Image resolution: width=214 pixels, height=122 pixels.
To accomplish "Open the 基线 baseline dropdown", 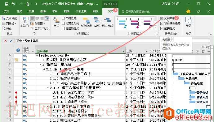I will (97, 23).
